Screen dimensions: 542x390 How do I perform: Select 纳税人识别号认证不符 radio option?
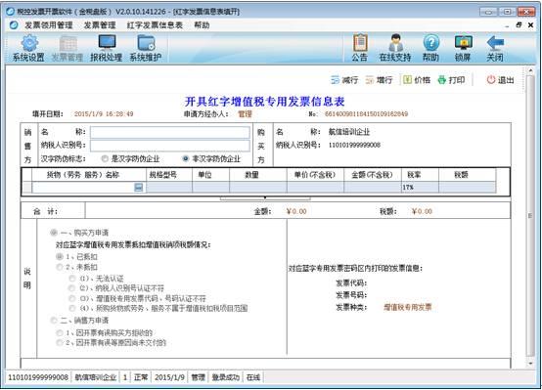71,288
